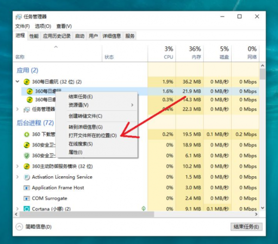Switch to the 详细信息 tab
The height and width of the screenshot is (244, 278).
[x=112, y=36]
